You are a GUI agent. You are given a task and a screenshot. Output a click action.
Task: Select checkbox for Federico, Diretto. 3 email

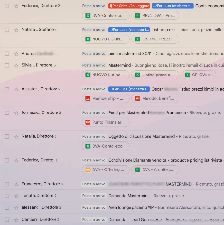pyautogui.click(x=7, y=160)
